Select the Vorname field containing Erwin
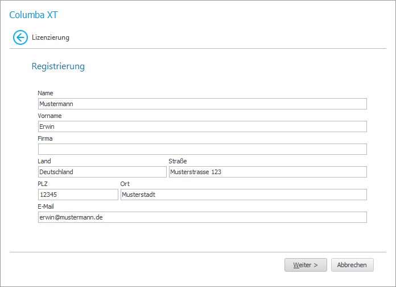 click(202, 126)
